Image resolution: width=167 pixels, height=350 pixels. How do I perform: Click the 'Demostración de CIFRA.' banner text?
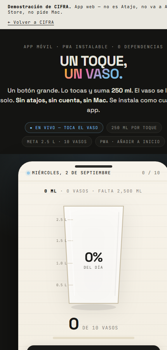[x=40, y=7]
